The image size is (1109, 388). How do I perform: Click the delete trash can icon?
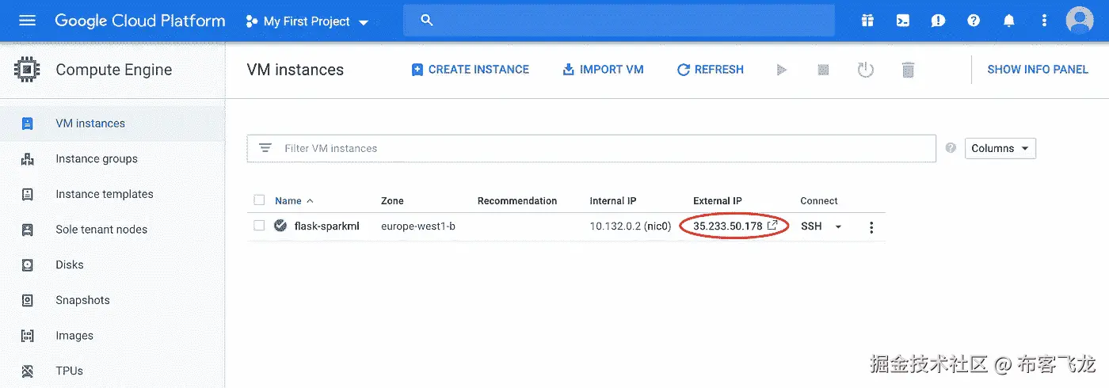908,70
